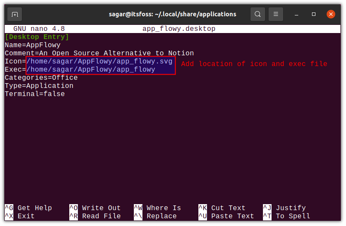Click the Paste Text shortcut label
This screenshot has width=346, height=226.
[x=232, y=216]
